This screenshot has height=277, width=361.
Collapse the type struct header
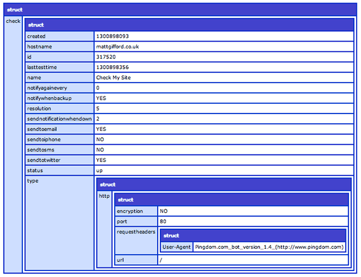point(224,185)
